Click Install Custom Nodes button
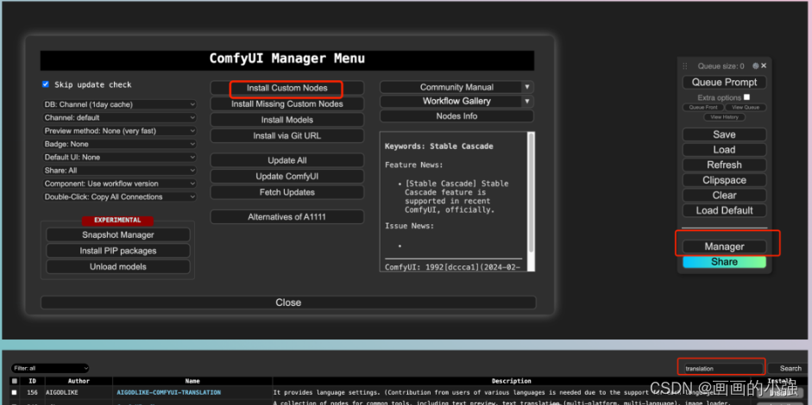The width and height of the screenshot is (812, 405). point(286,88)
